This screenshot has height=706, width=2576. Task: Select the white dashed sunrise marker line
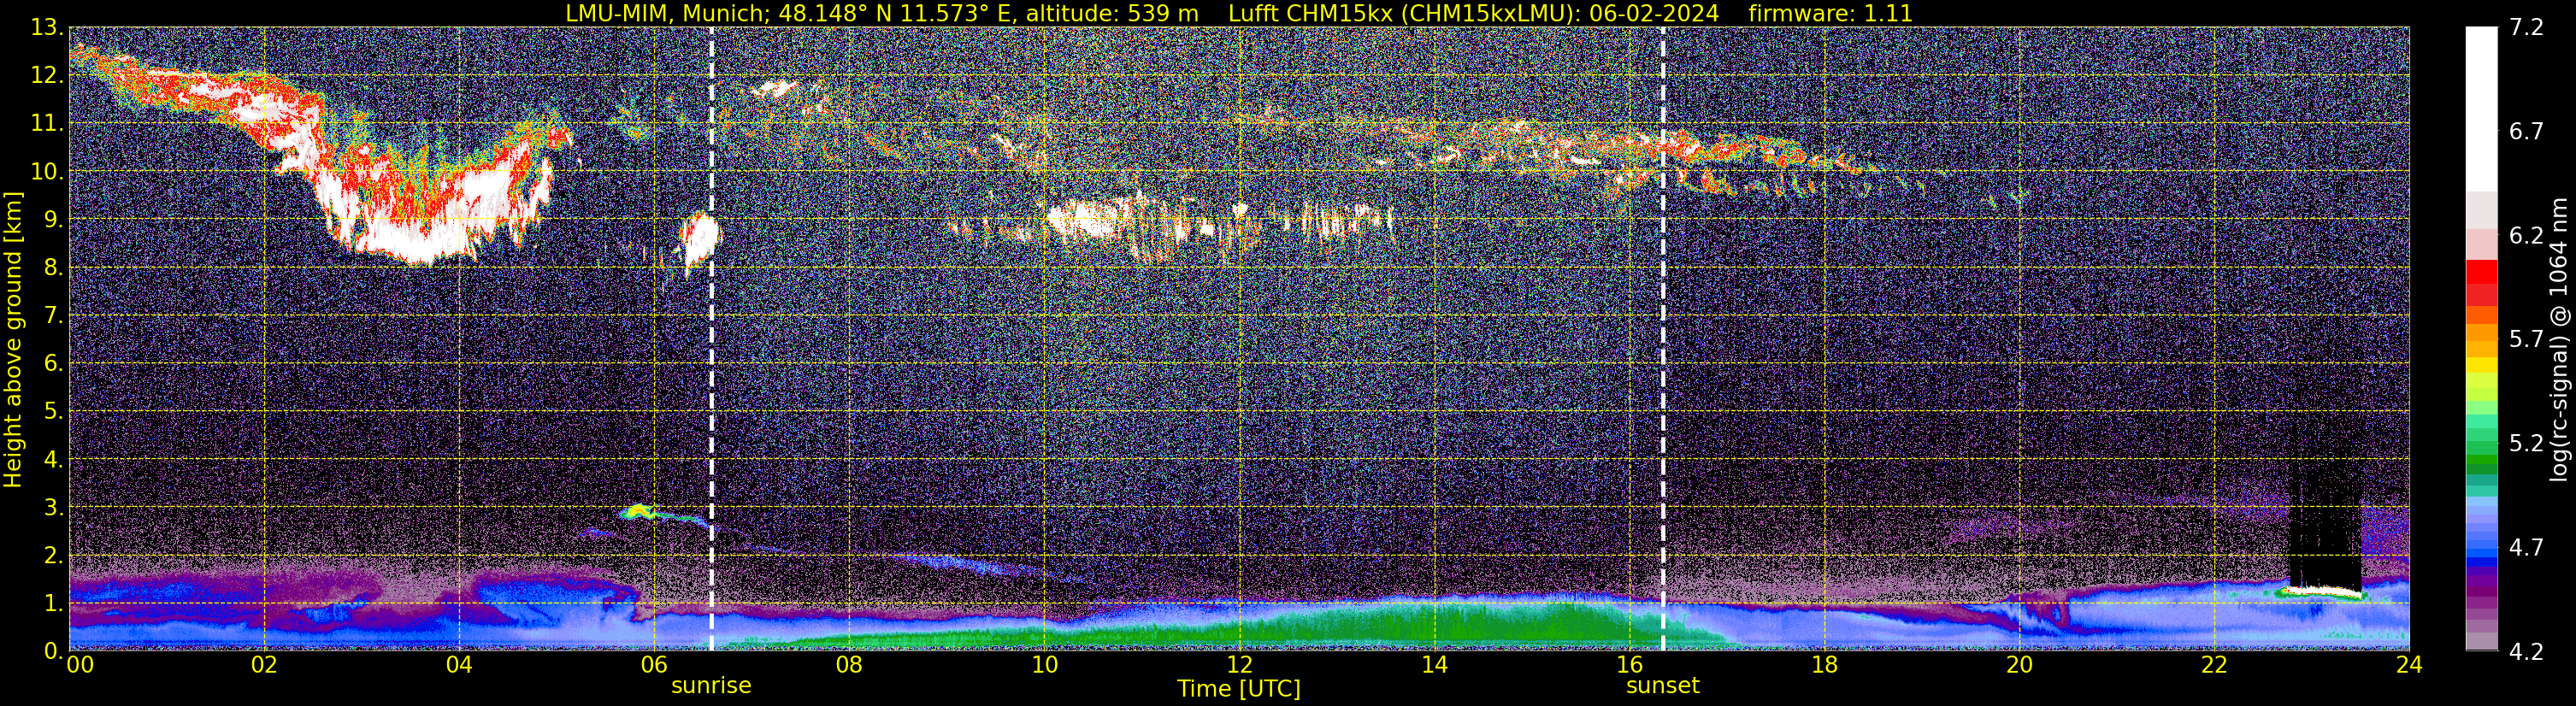coord(711,339)
